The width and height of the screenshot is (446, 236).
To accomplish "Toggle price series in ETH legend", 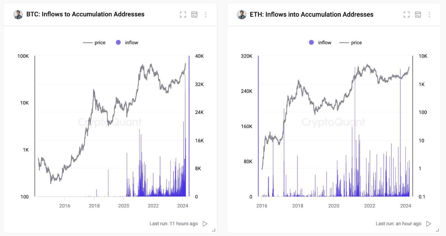I will pyautogui.click(x=351, y=42).
